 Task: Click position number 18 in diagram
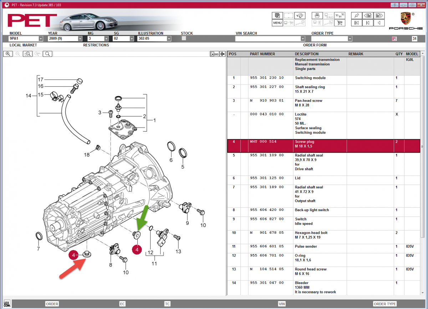click(87, 154)
